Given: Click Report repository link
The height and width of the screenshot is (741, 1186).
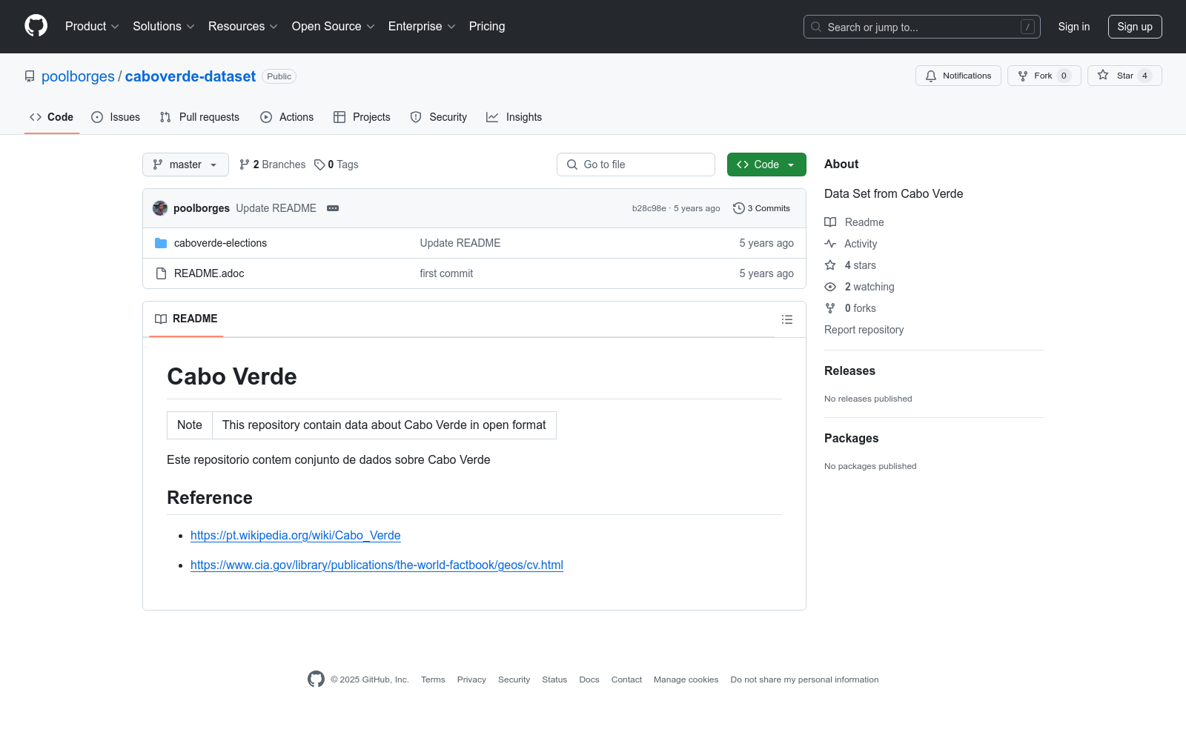Looking at the screenshot, I should [864, 330].
